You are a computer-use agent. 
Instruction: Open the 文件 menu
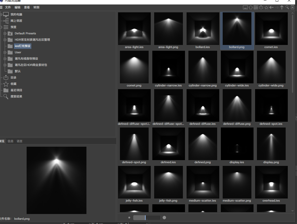(8, 7)
